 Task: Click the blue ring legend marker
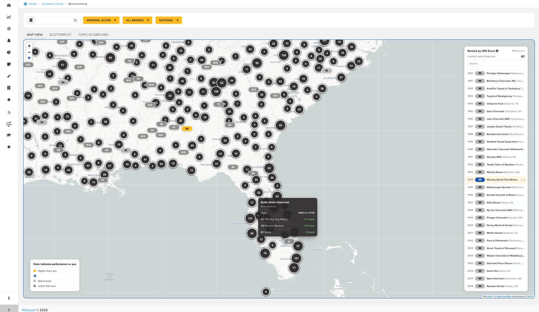click(x=35, y=276)
